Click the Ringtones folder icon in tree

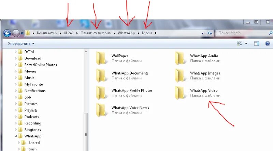point(20,130)
